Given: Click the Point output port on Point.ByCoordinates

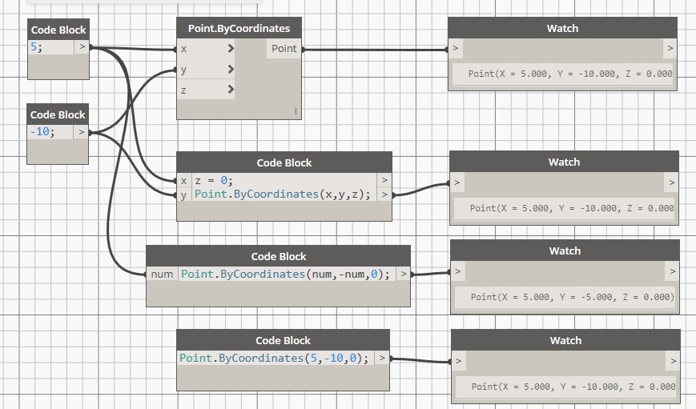Looking at the screenshot, I should pyautogui.click(x=284, y=49).
